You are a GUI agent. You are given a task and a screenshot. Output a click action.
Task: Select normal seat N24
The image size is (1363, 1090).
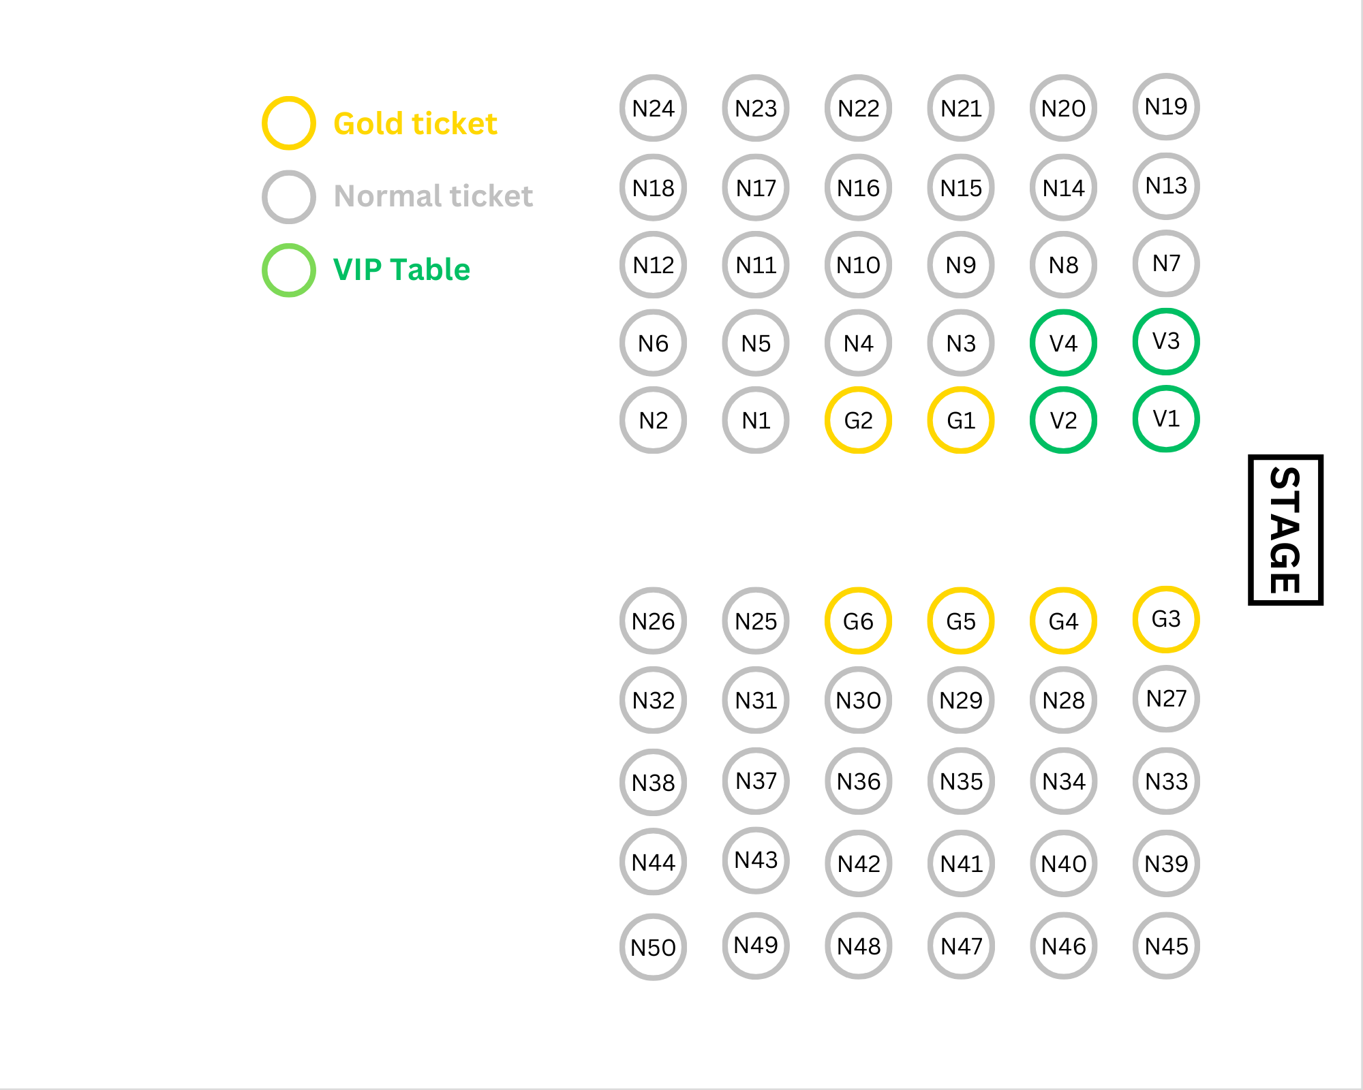point(654,108)
